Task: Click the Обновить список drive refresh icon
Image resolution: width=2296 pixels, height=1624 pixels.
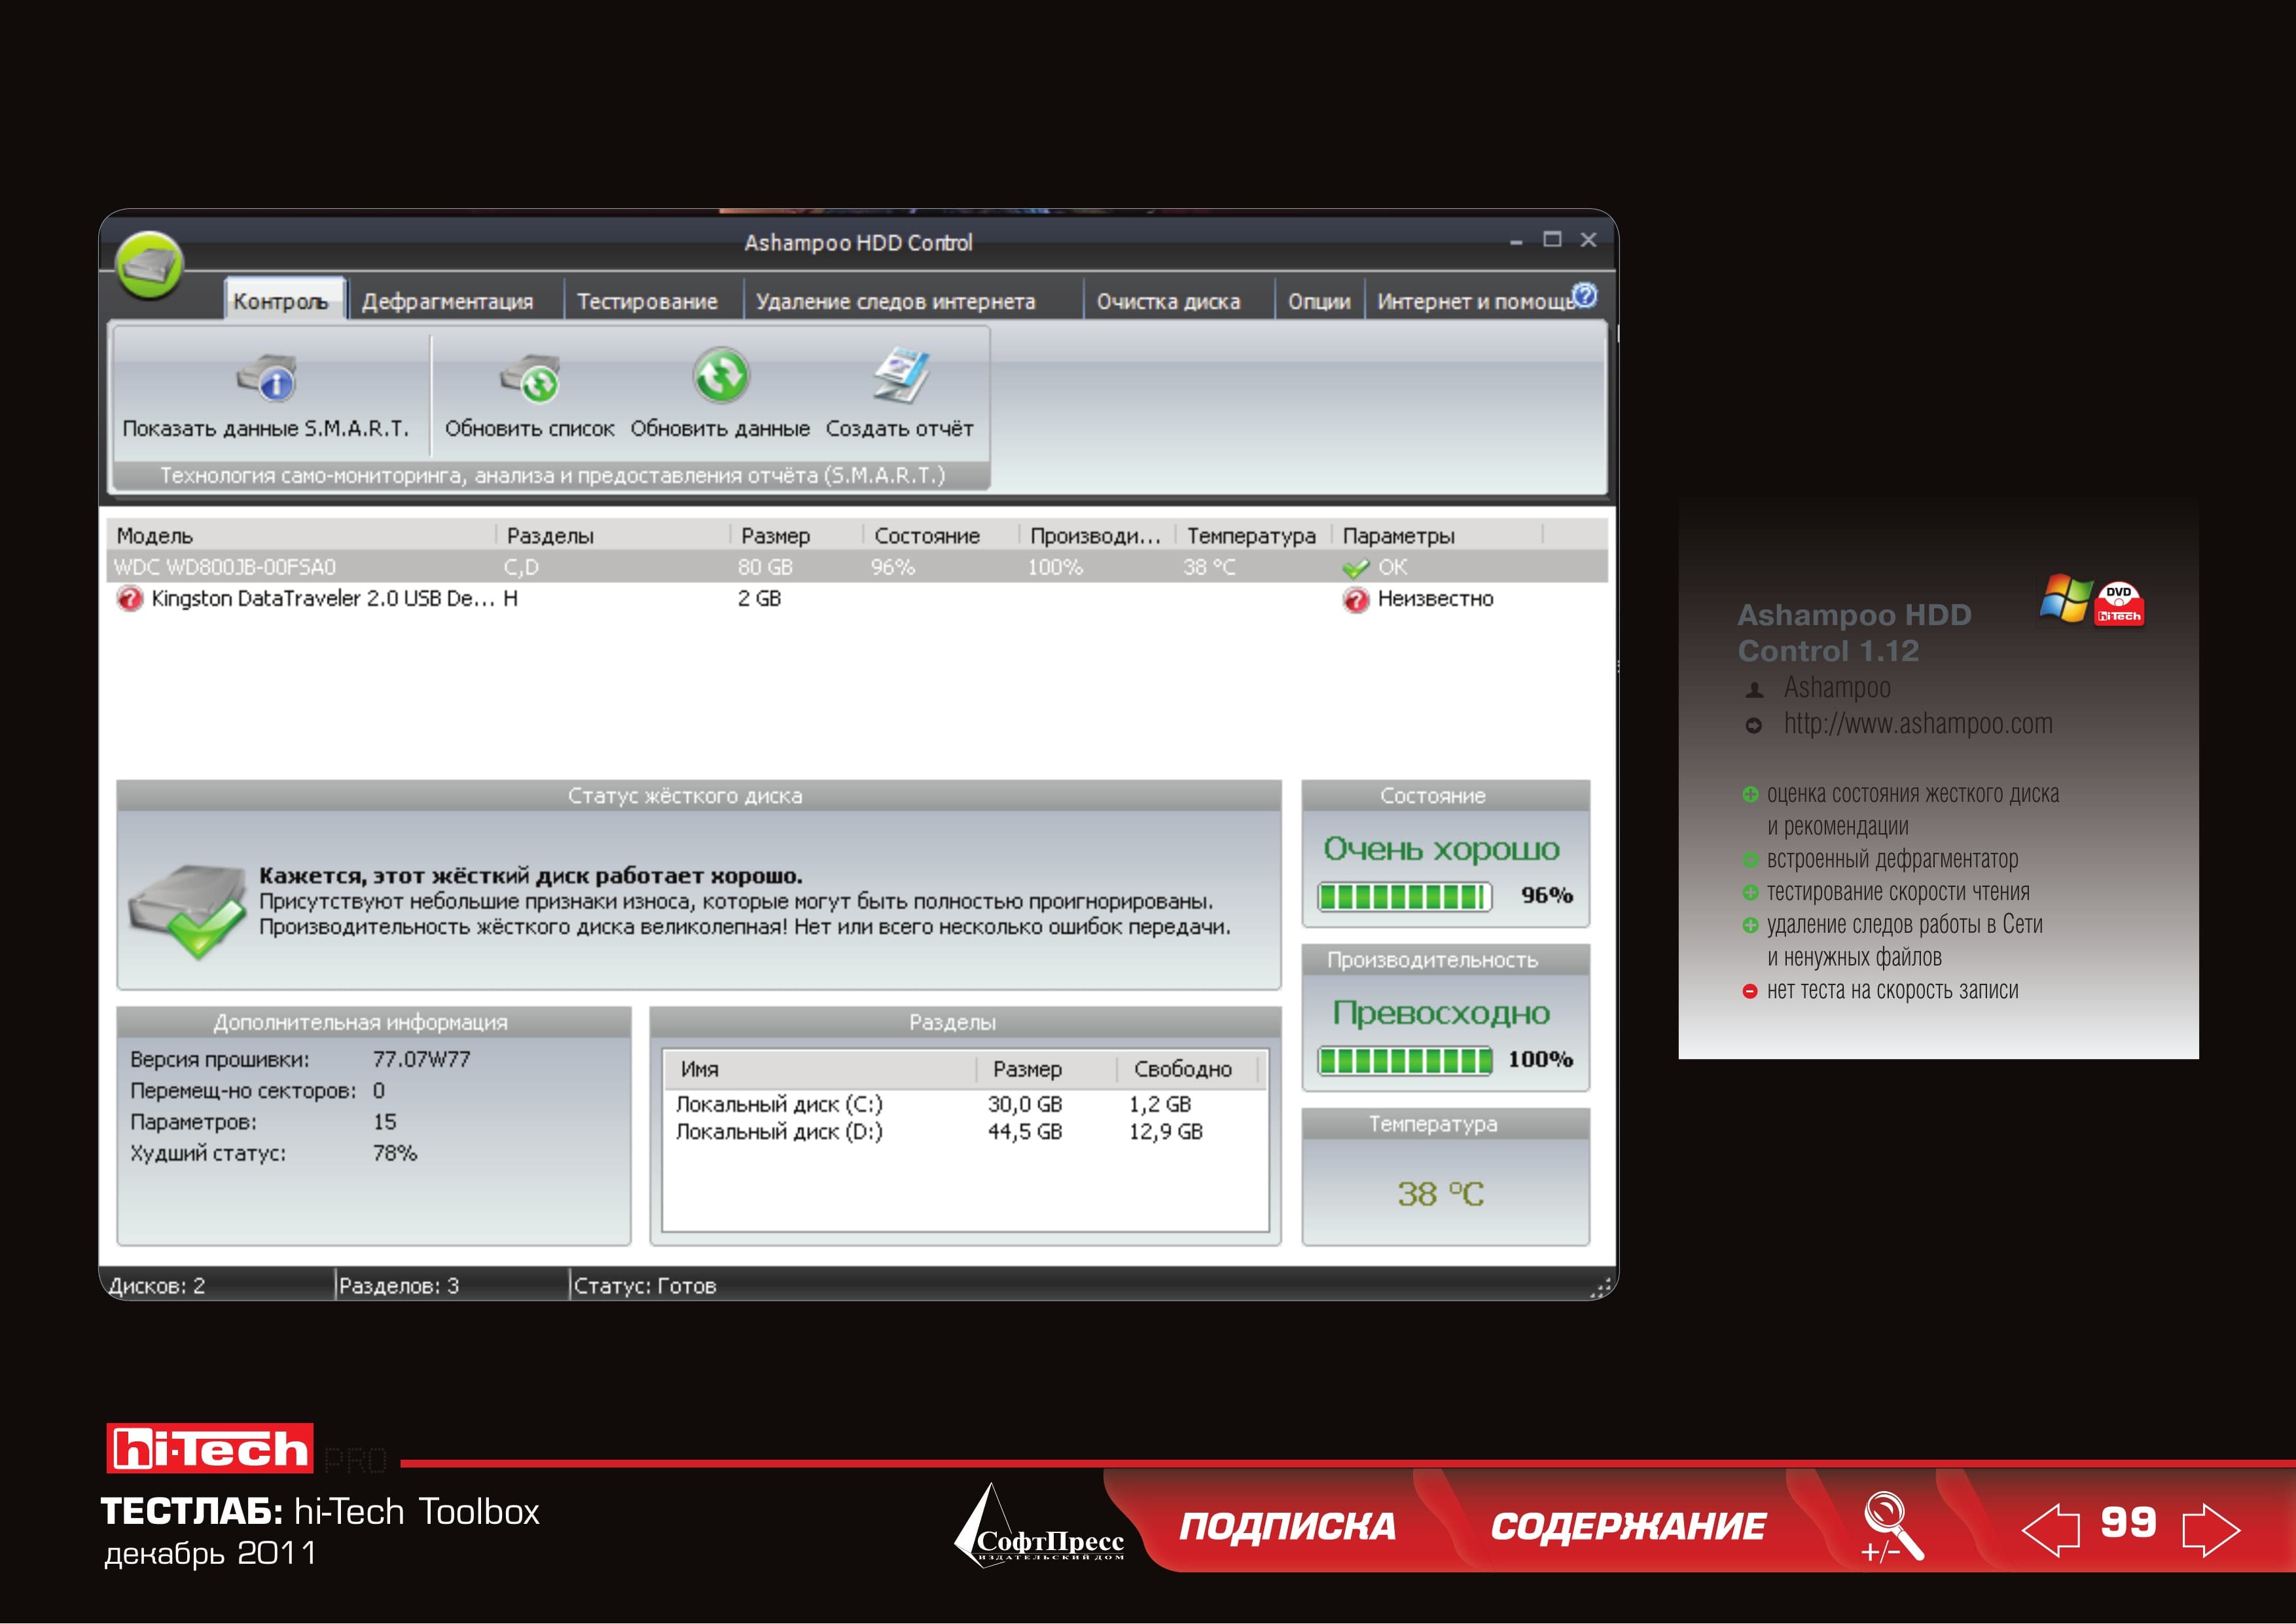Action: pyautogui.click(x=530, y=379)
